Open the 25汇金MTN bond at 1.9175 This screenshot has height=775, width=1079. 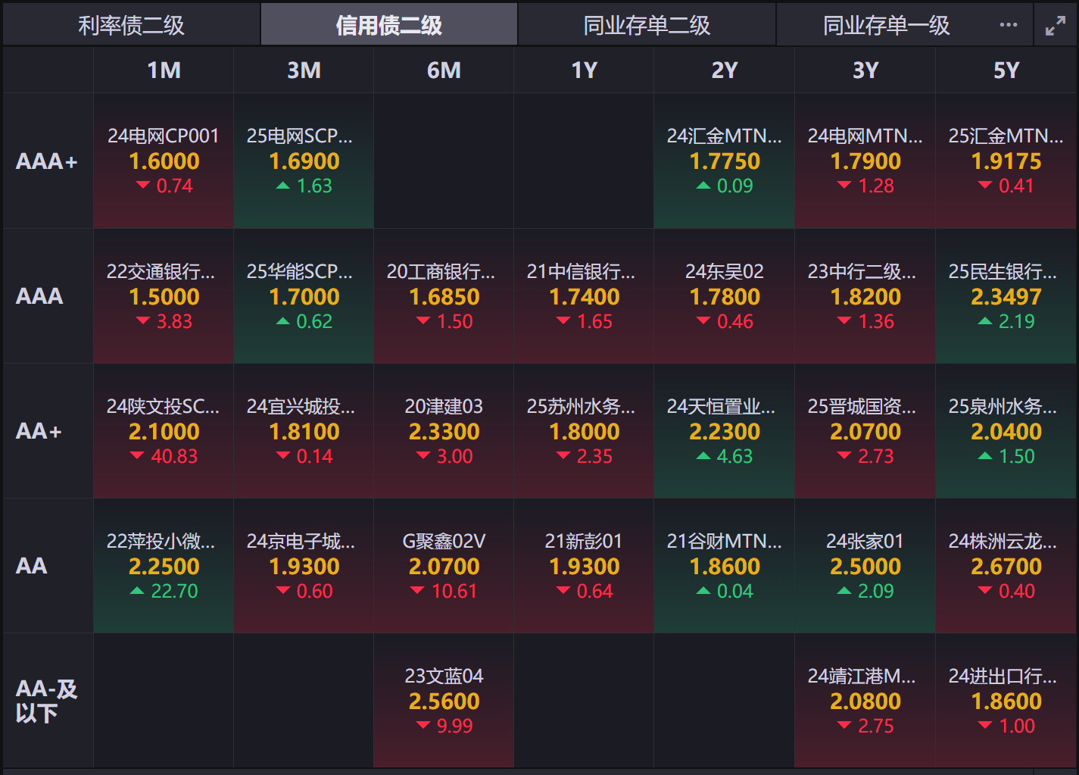pos(1006,161)
